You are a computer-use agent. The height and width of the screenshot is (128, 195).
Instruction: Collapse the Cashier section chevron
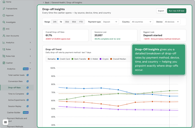(x=30, y=63)
